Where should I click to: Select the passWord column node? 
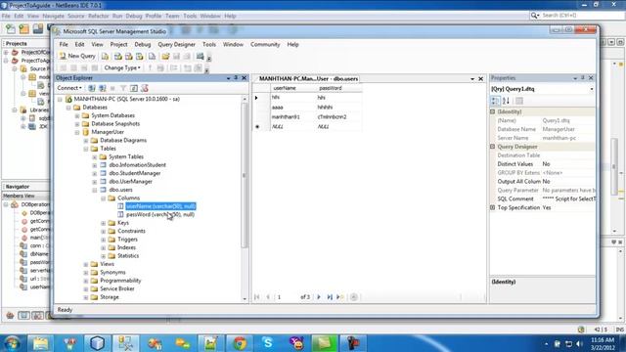[160, 214]
